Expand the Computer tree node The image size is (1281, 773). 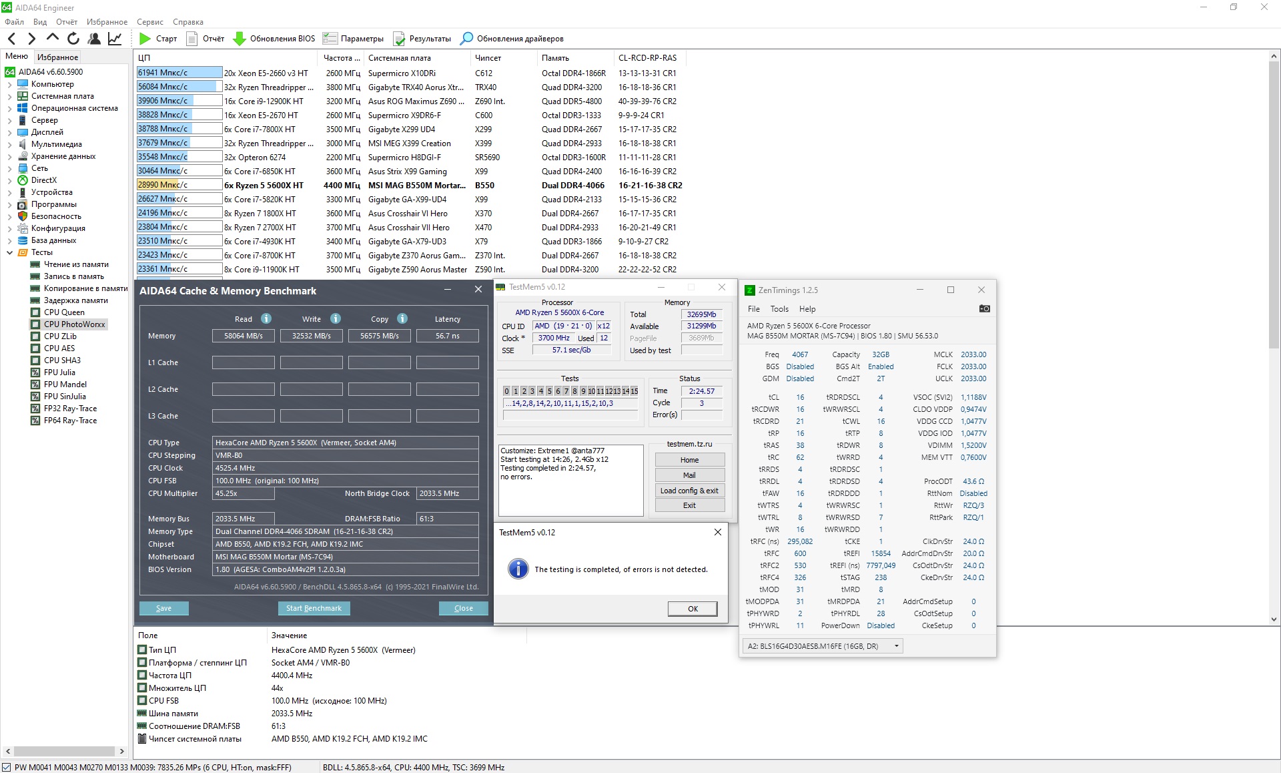[x=9, y=84]
